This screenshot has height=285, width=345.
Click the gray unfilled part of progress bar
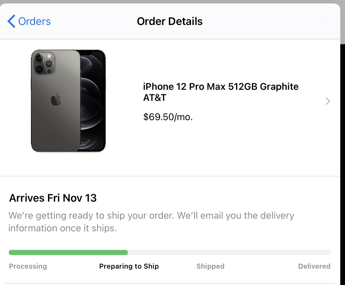[x=229, y=252]
